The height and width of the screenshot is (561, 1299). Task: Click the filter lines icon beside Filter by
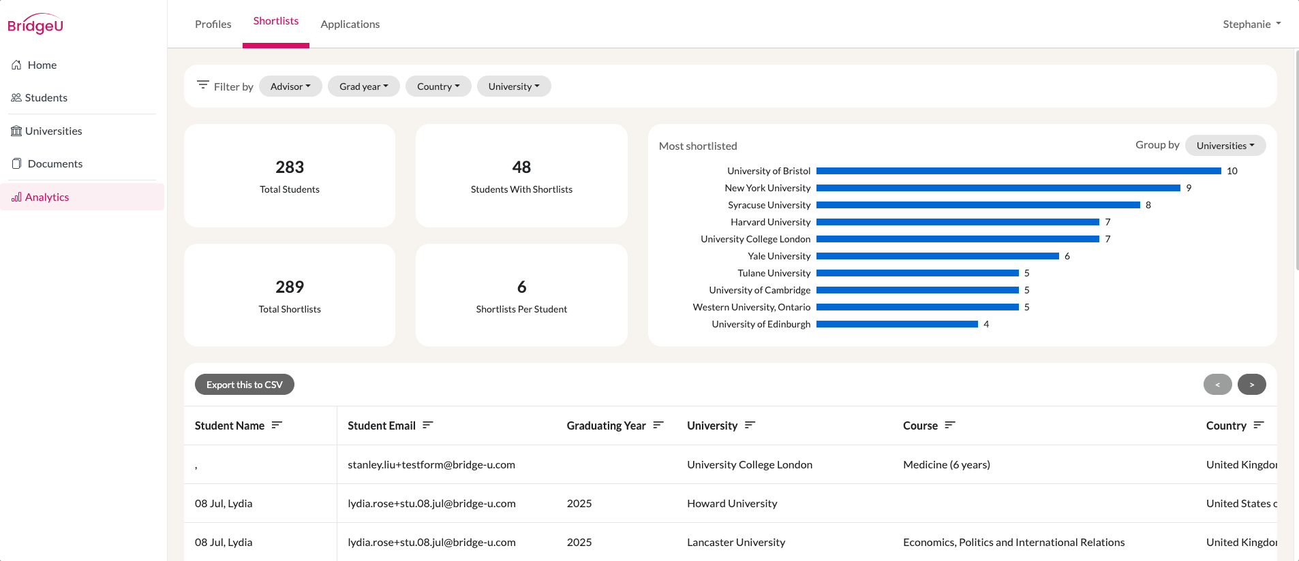pyautogui.click(x=203, y=85)
